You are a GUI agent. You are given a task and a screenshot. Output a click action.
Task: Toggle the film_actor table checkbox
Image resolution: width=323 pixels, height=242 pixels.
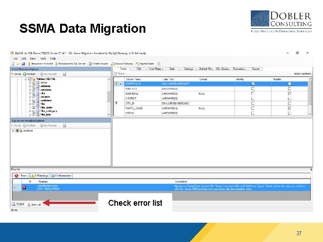pos(34,108)
